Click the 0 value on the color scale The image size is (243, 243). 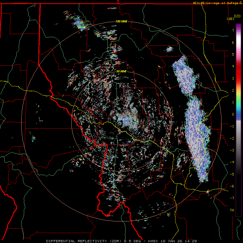tap(233, 114)
